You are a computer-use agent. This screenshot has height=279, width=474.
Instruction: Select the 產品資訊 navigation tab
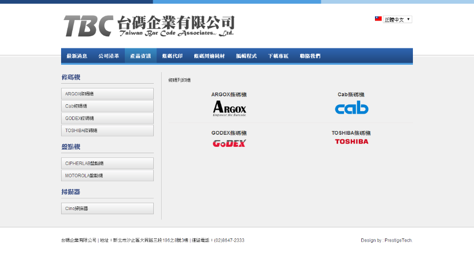click(141, 56)
